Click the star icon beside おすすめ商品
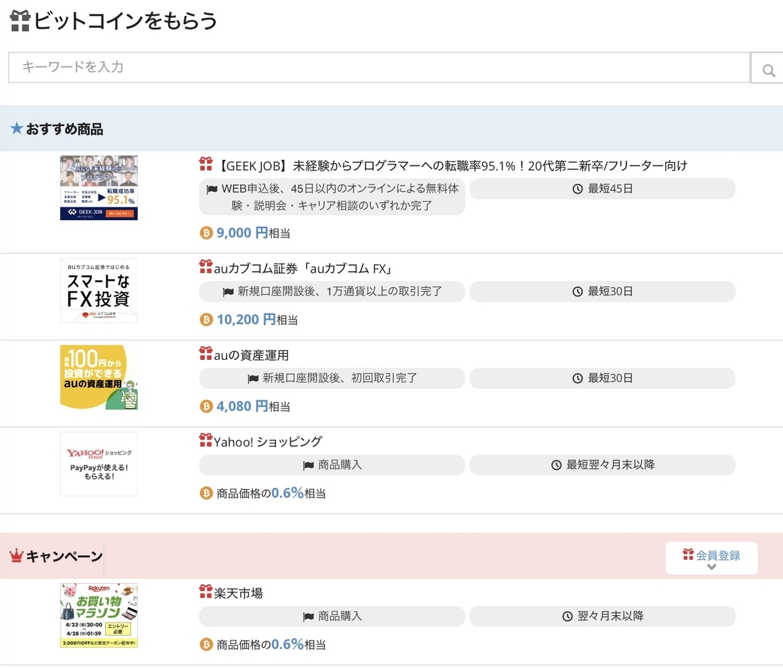Screen dimensions: 783x668 coord(16,128)
